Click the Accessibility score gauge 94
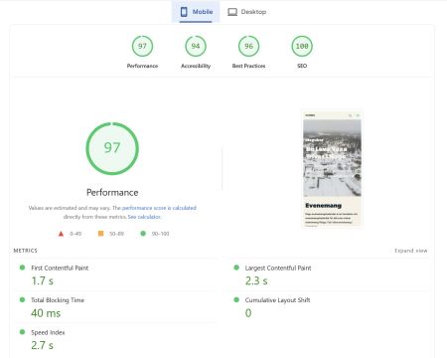447x358 pixels. point(196,46)
